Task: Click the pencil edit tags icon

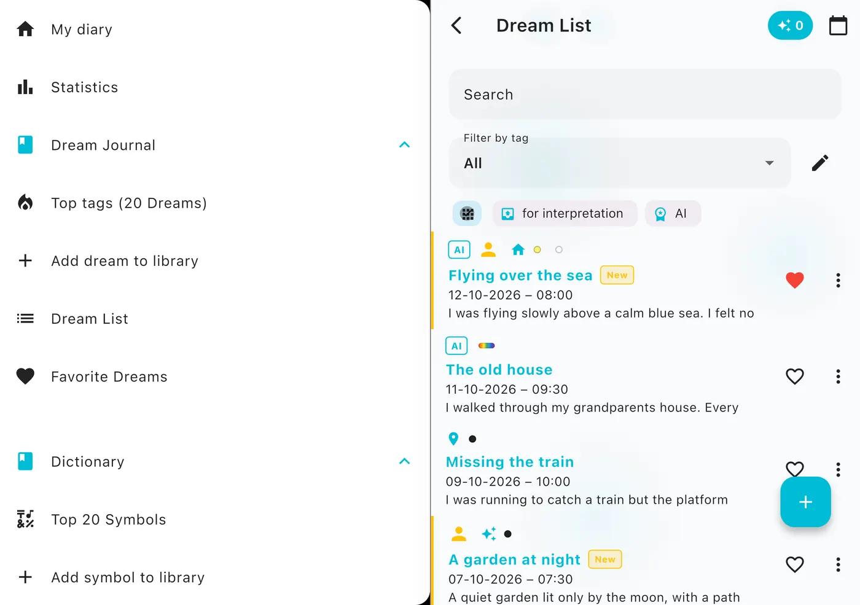Action: coord(820,163)
